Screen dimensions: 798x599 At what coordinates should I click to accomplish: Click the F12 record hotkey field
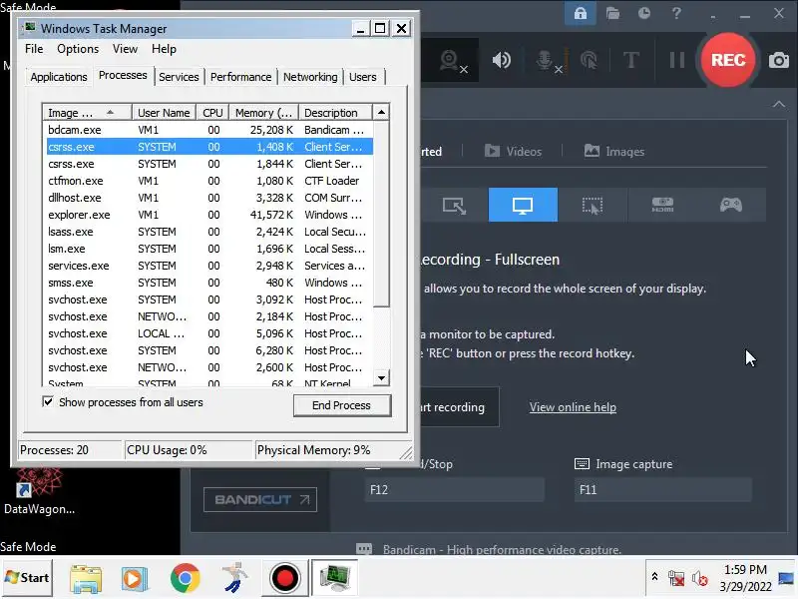pyautogui.click(x=455, y=490)
